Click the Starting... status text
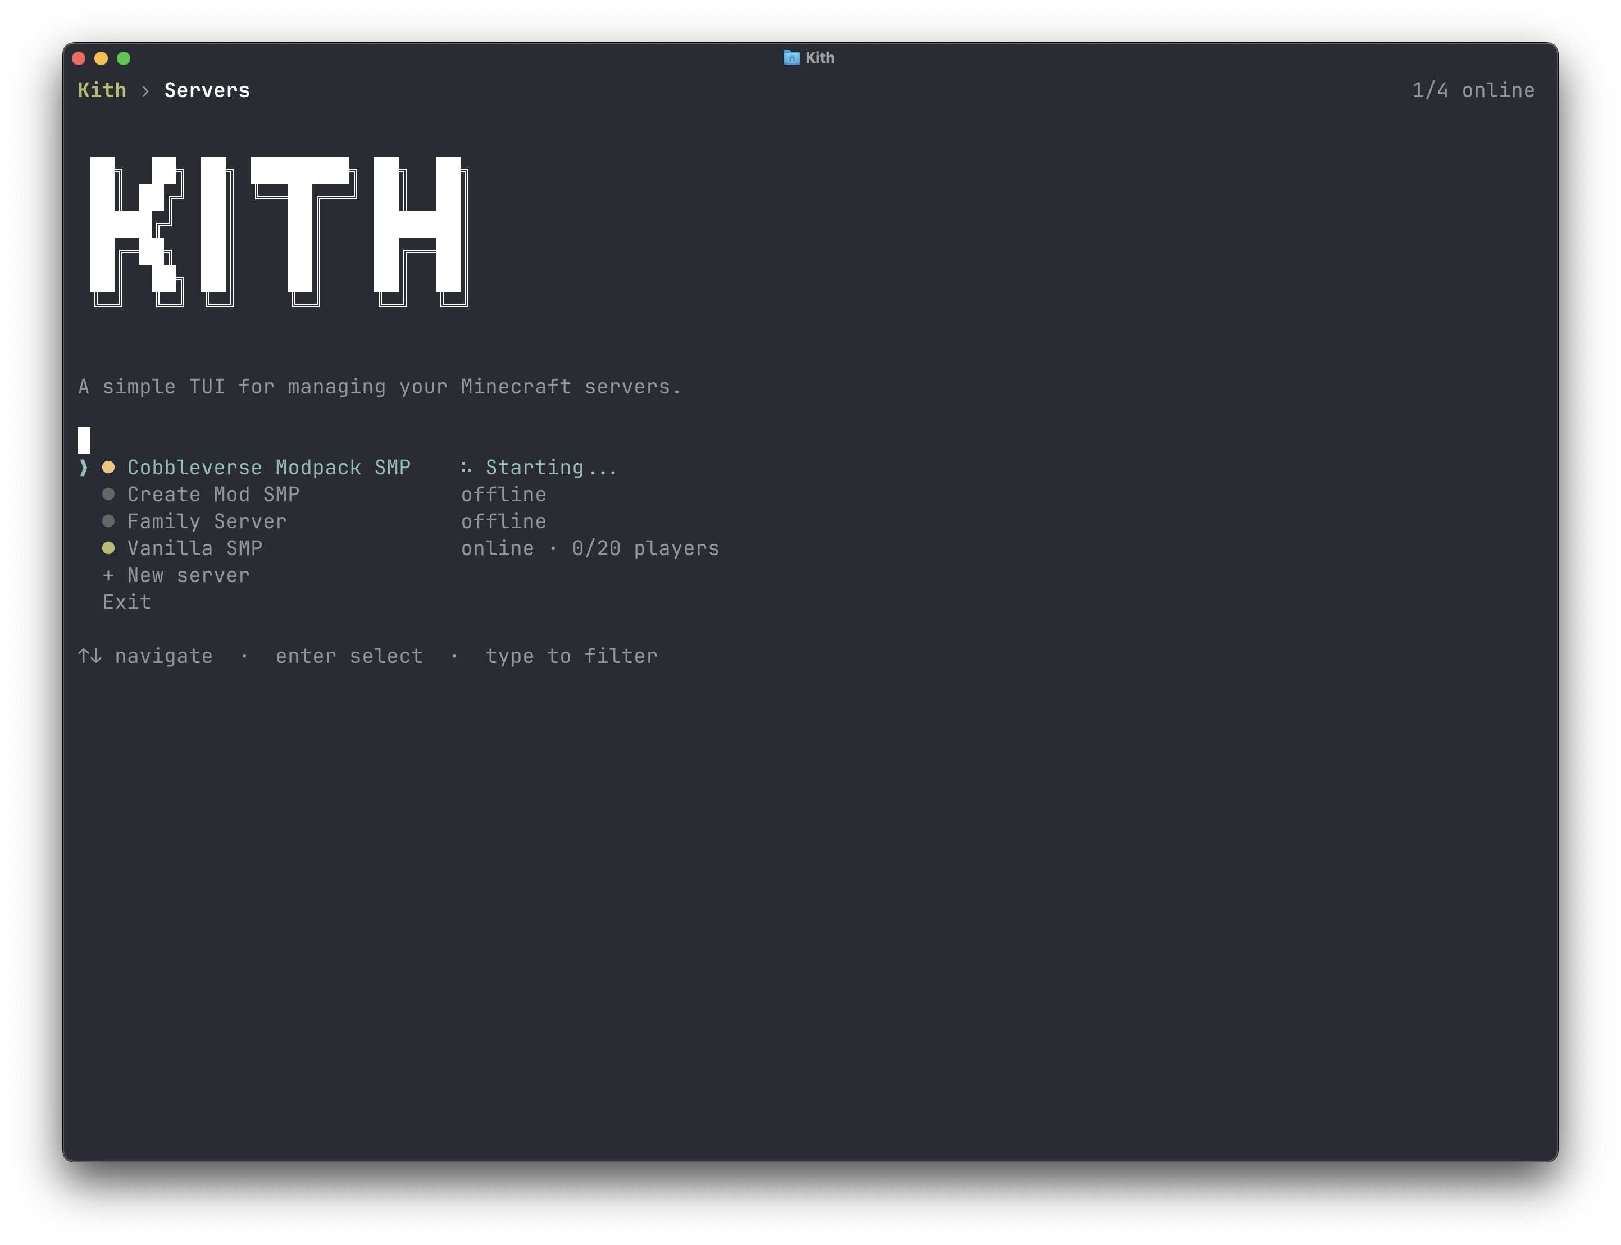Screen dimensions: 1621x1245 pos(551,468)
